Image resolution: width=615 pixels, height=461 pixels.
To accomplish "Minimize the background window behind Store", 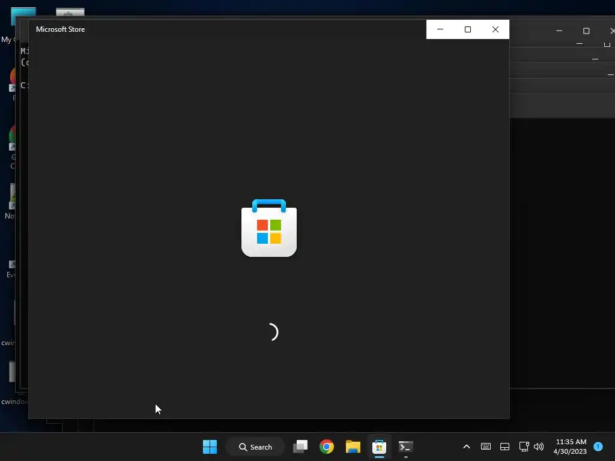I will (559, 31).
